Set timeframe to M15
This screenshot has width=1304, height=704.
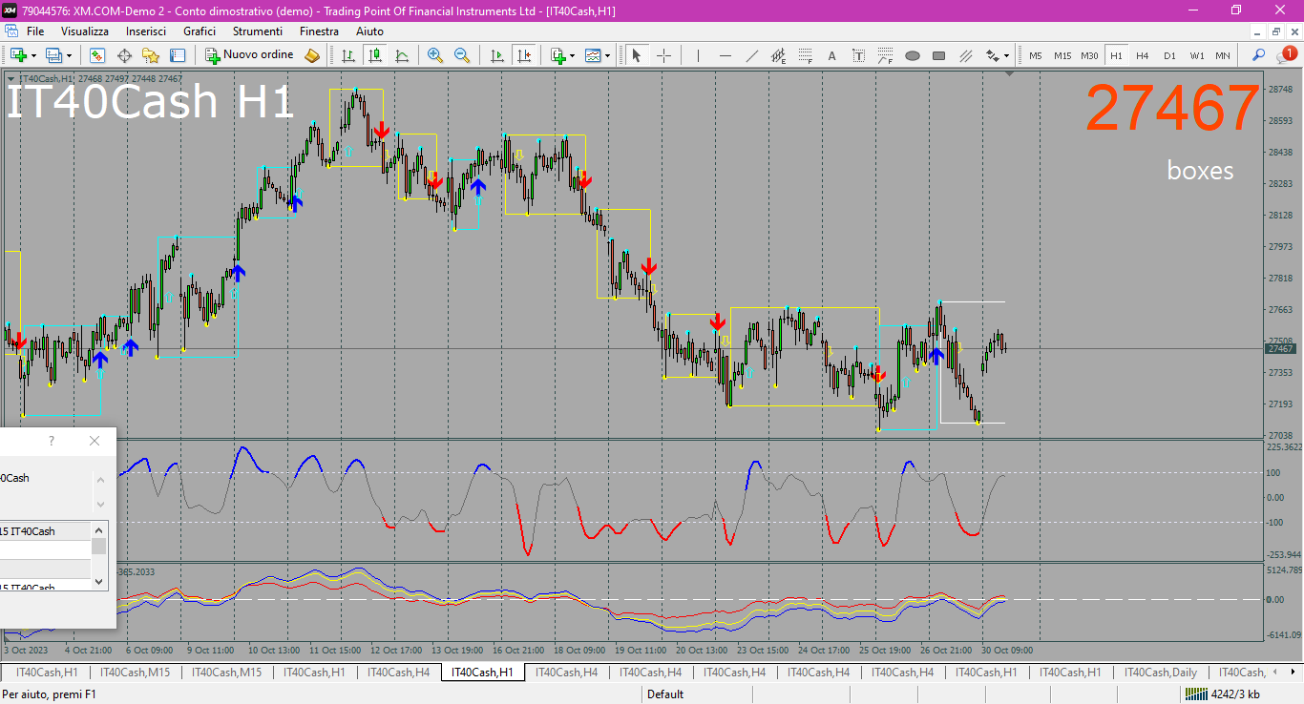[1062, 55]
